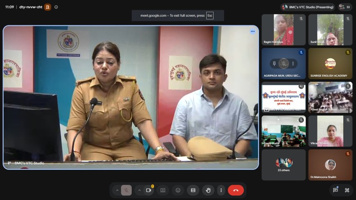356x200 pixels.
Task: Click the present screen icon
Action: [x=163, y=190]
